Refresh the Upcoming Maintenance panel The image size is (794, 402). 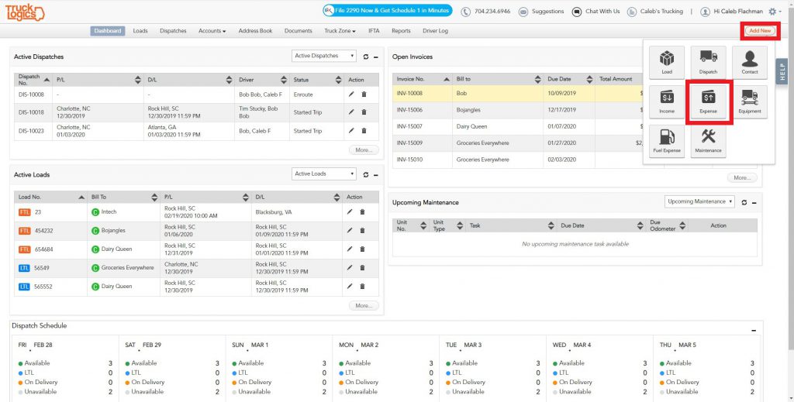(744, 202)
